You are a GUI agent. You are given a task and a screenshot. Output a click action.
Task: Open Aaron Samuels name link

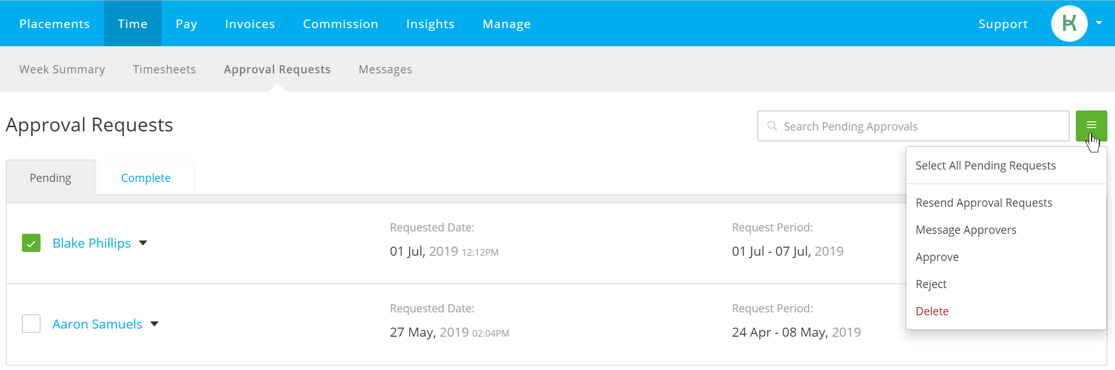[97, 324]
